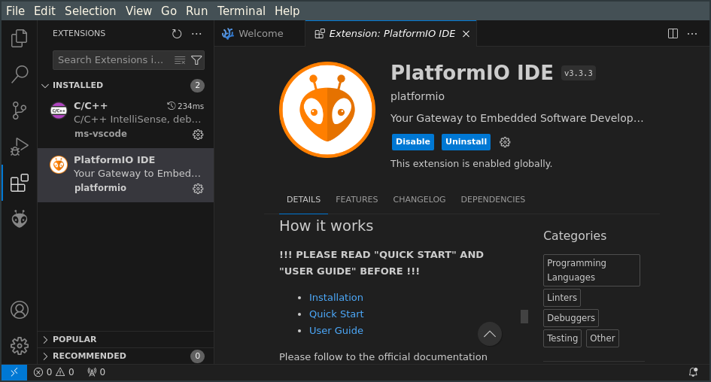
Task: Switch to the DEPENDENCIES tab
Action: click(493, 199)
